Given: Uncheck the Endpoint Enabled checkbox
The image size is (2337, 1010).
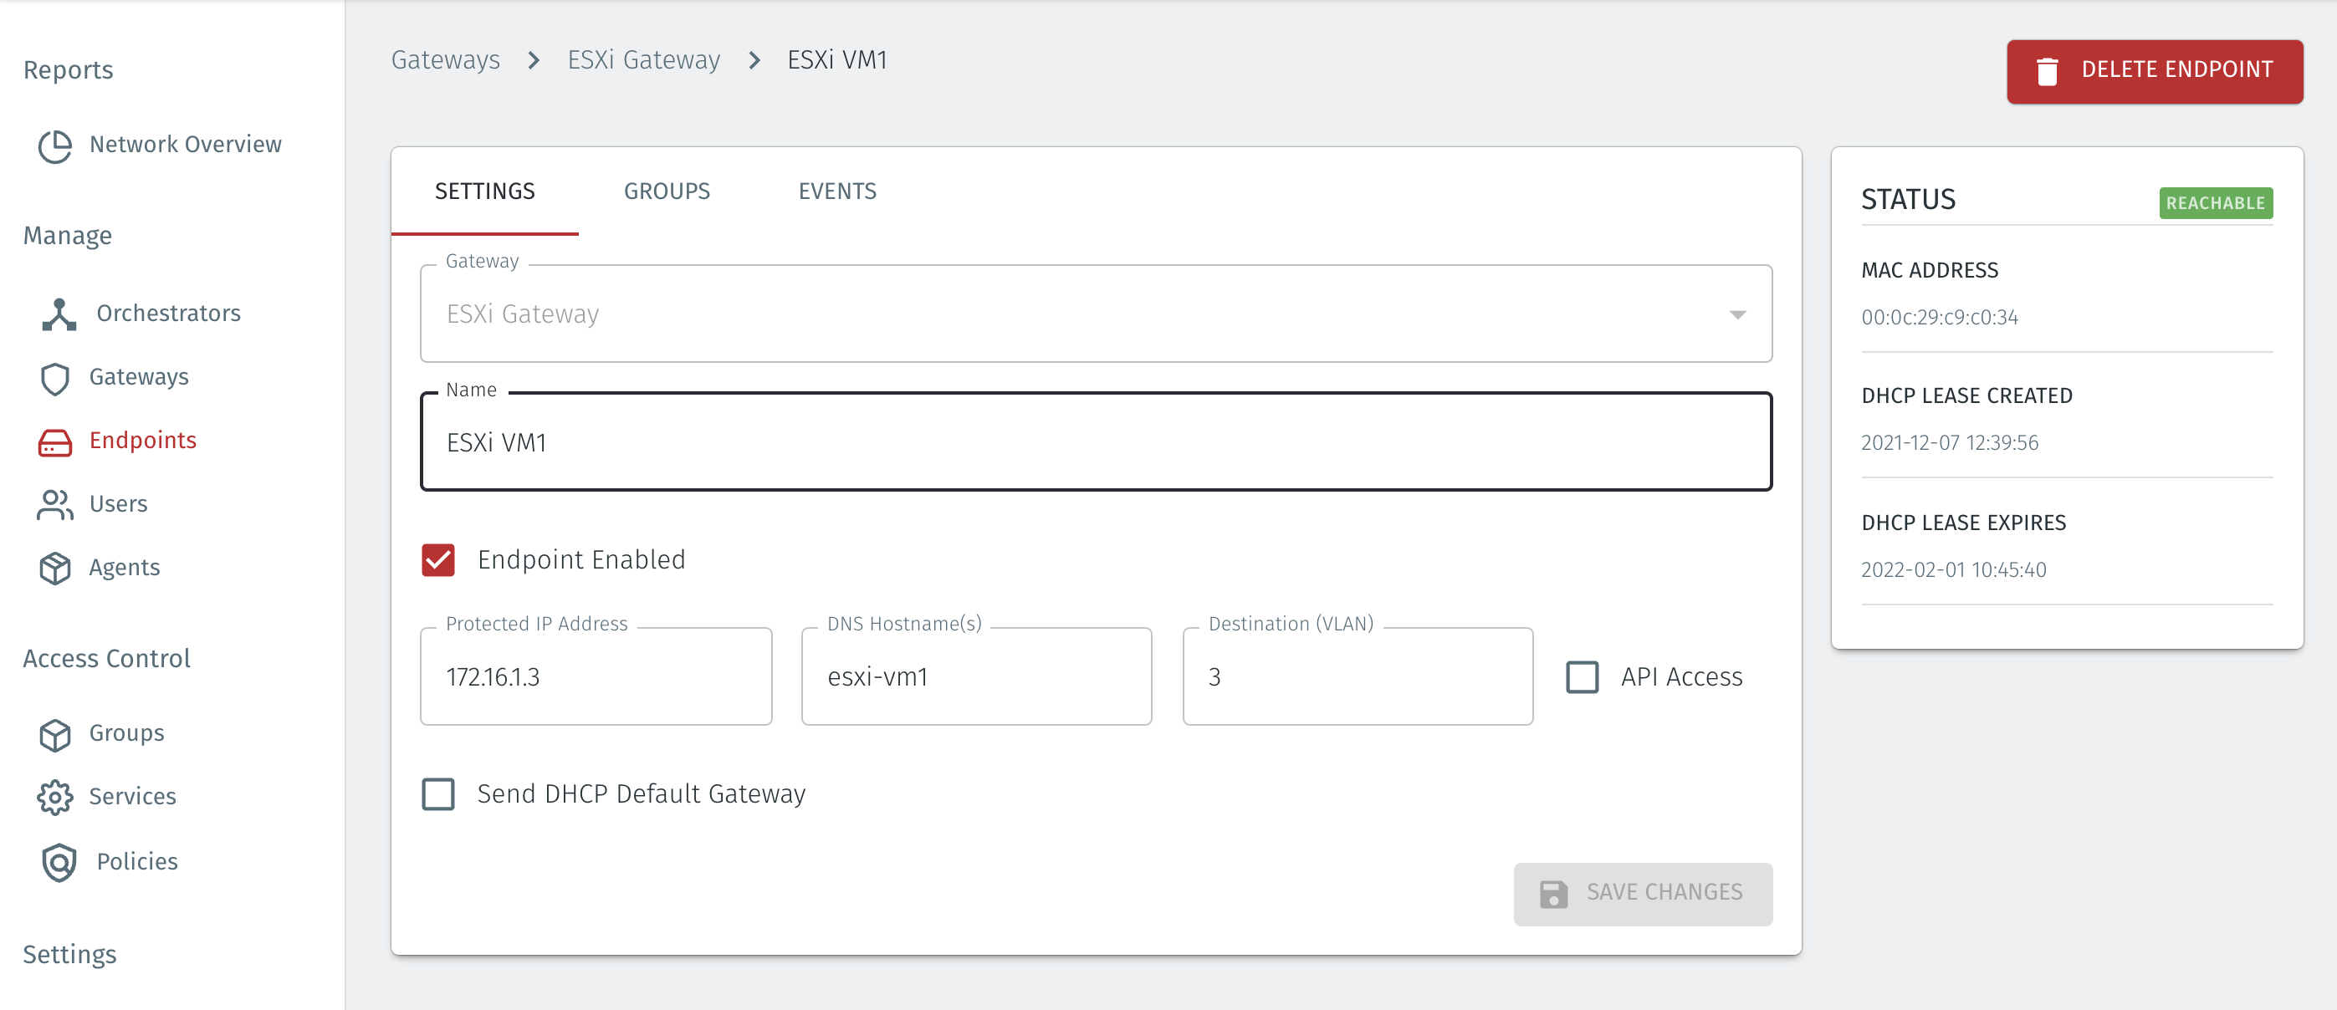Looking at the screenshot, I should coord(438,560).
